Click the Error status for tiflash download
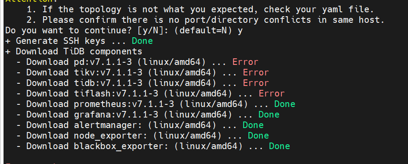Screen dimensions: 408x164 point(272,93)
